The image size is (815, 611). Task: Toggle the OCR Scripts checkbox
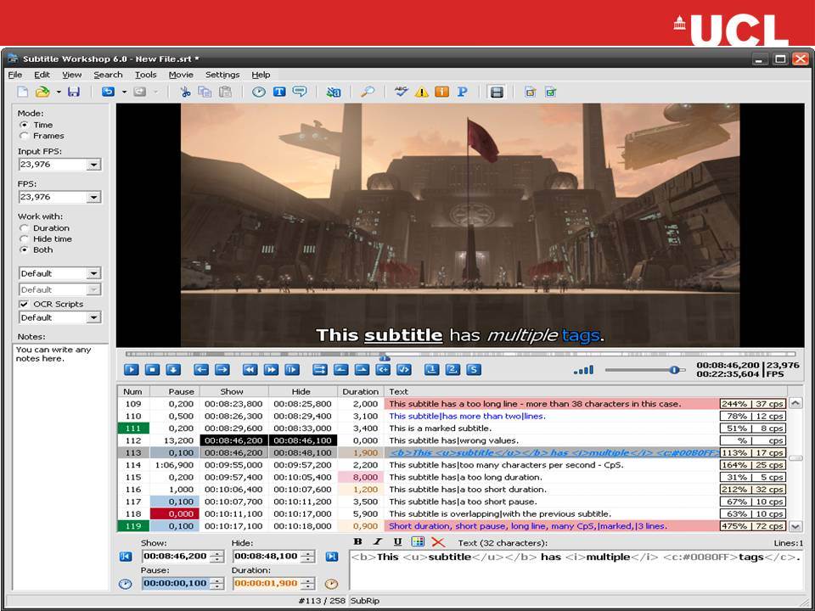24,304
